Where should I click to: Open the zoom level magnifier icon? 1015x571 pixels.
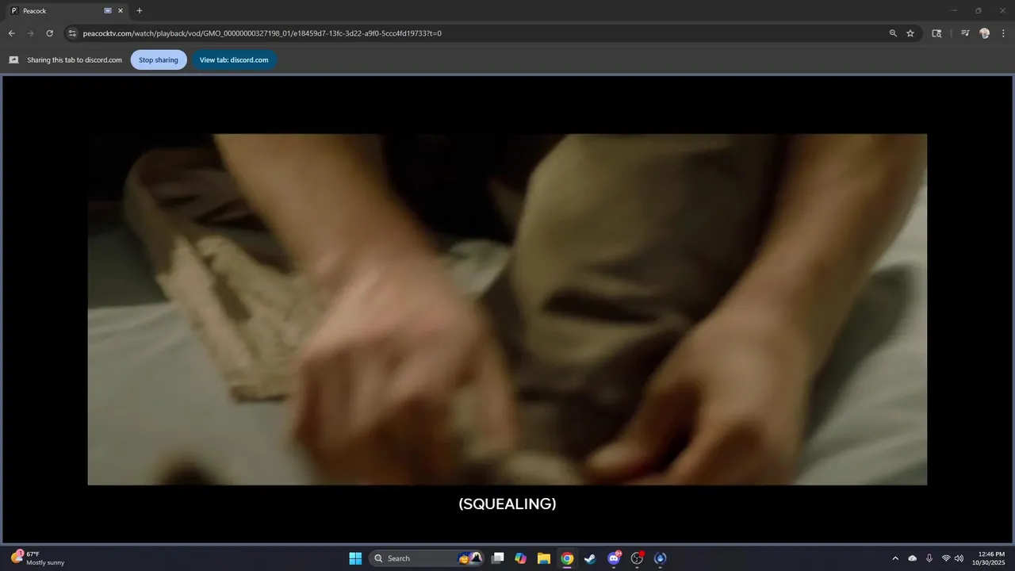(x=893, y=33)
